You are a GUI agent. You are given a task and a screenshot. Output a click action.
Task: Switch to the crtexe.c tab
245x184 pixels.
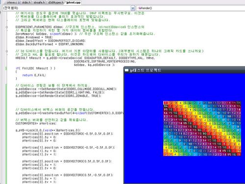pos(12,2)
